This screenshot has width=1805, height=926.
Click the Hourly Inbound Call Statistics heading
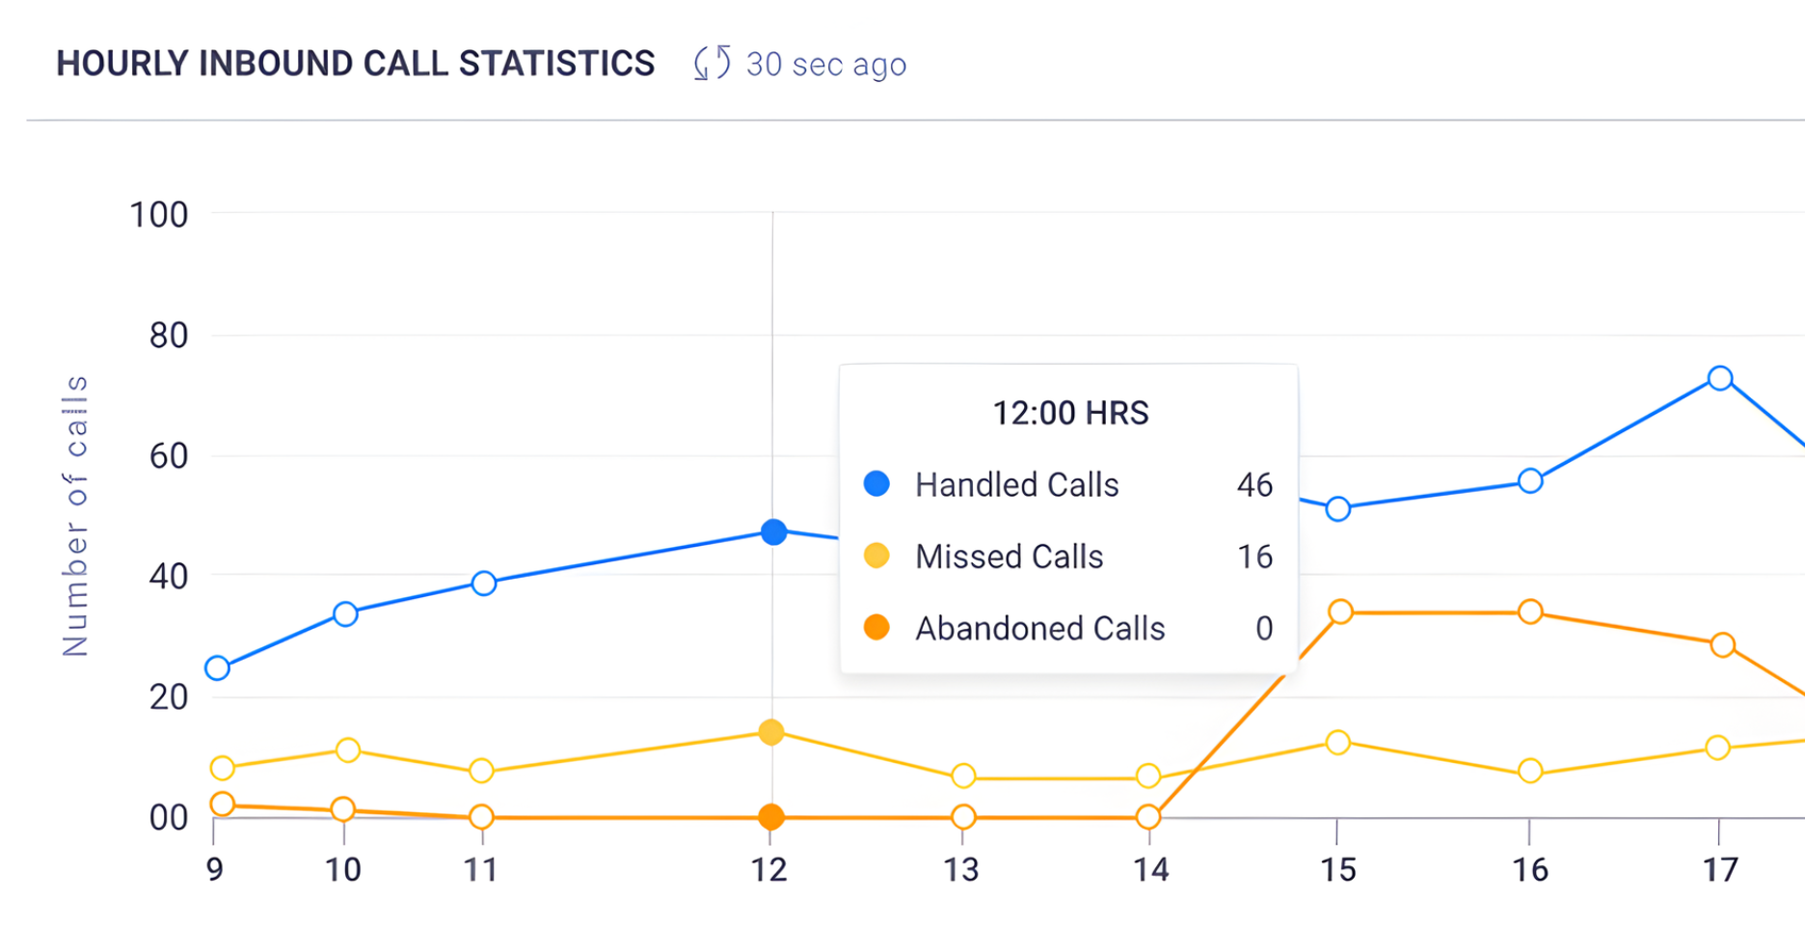(x=355, y=64)
